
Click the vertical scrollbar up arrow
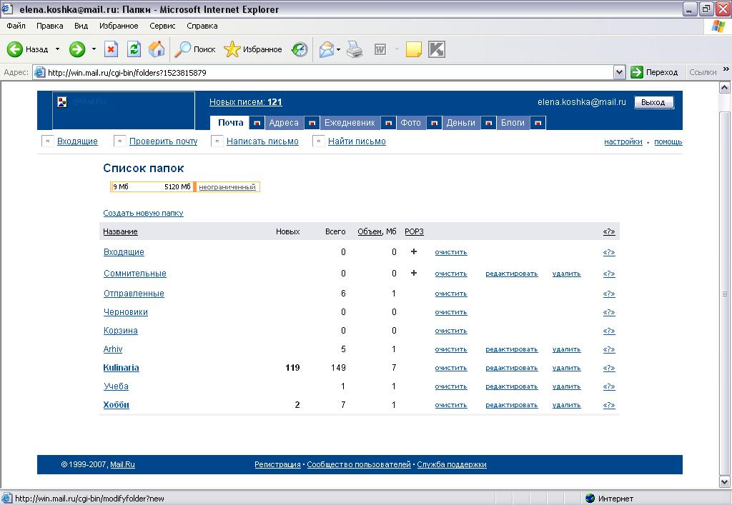pyautogui.click(x=725, y=87)
